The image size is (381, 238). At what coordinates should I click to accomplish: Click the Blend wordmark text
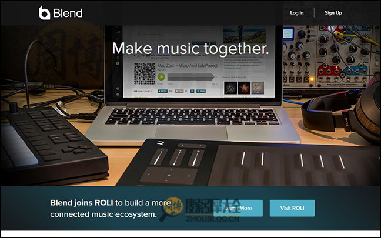68,13
